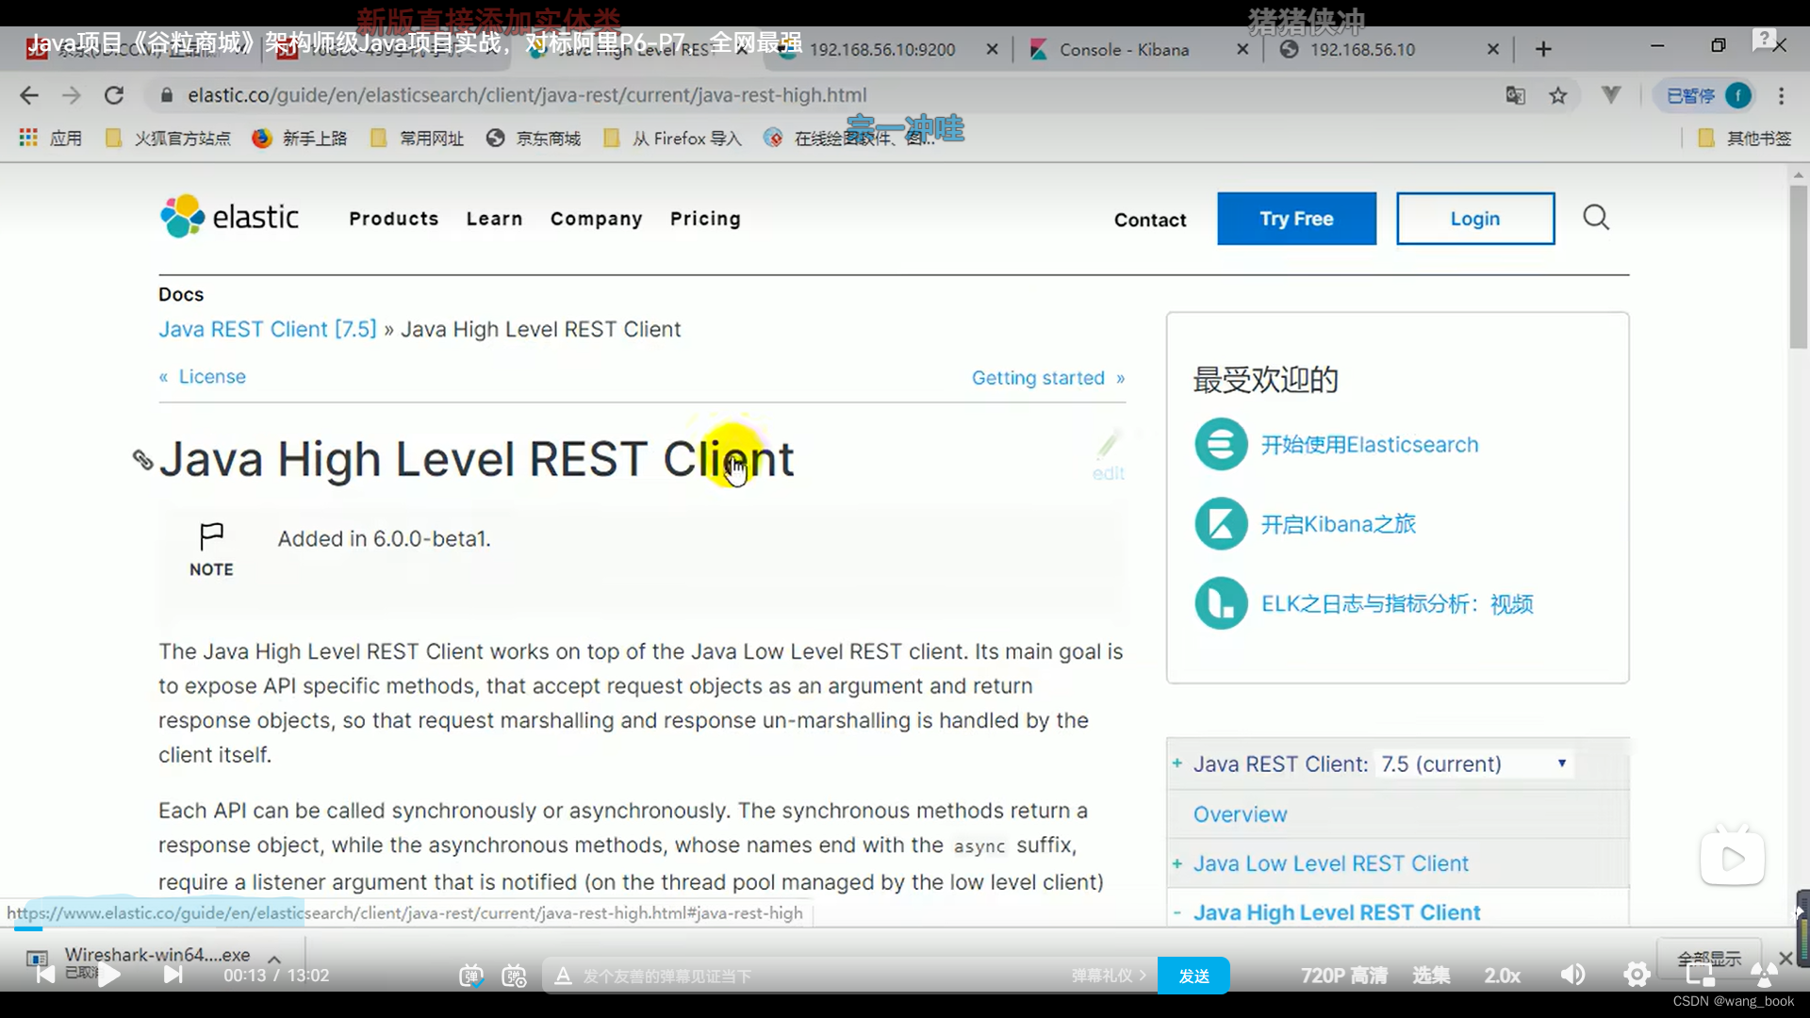The image size is (1810, 1018).
Task: Click the Kibana round icon in sidebar
Action: click(x=1221, y=523)
